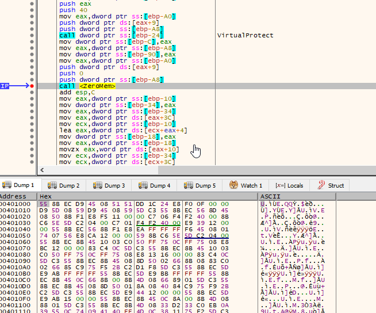Click the Dump 1 tab icon

click(7, 185)
